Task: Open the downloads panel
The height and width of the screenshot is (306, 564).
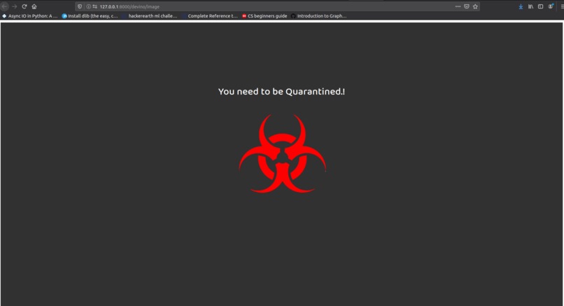Action: click(521, 6)
